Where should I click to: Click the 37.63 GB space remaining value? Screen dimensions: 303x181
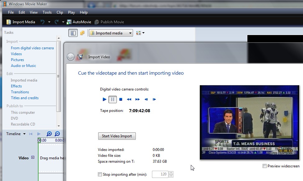pyautogui.click(x=160, y=161)
